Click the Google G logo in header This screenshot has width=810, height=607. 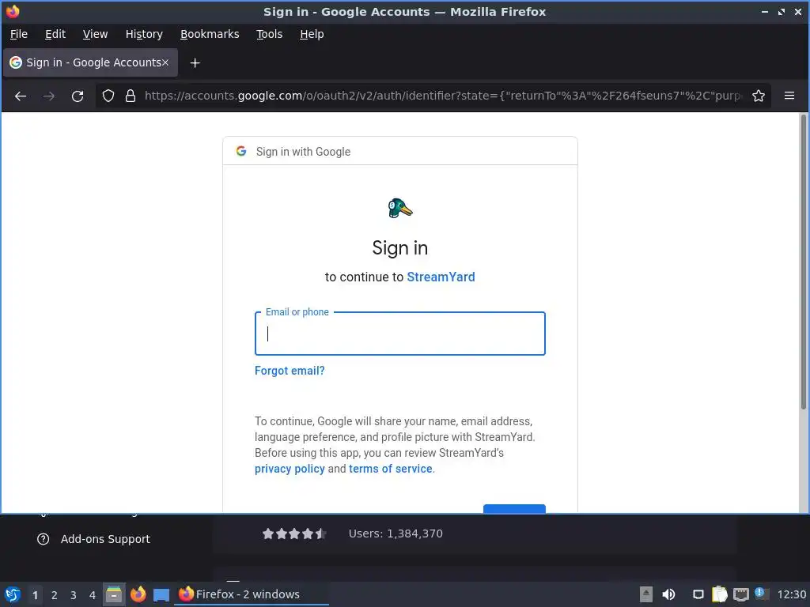point(240,151)
